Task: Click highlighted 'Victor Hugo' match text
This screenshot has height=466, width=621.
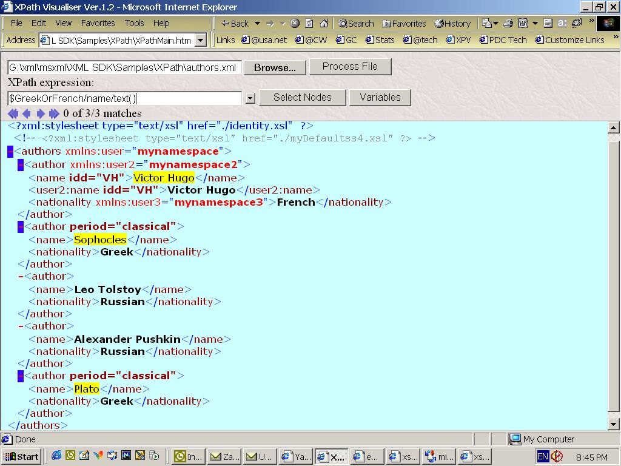Action: point(164,178)
